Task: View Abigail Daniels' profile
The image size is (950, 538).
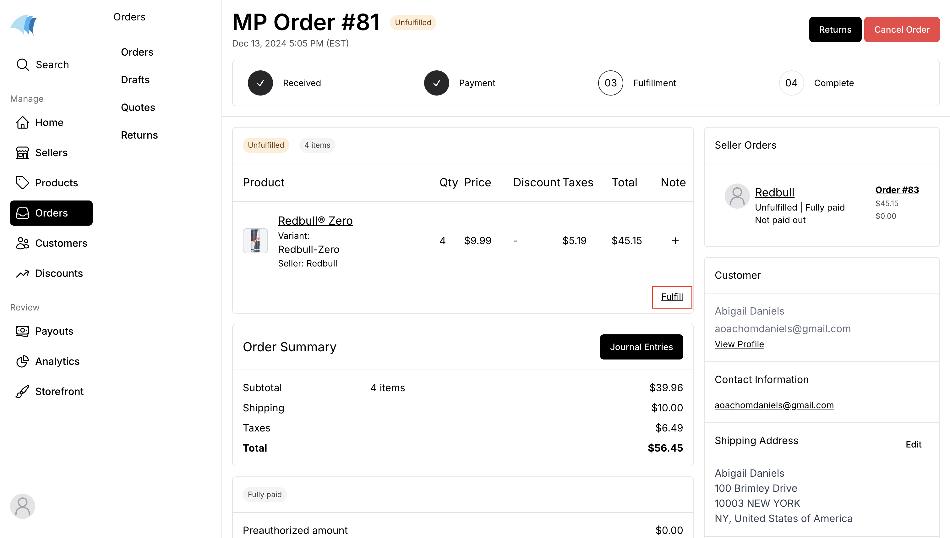Action: pyautogui.click(x=739, y=344)
